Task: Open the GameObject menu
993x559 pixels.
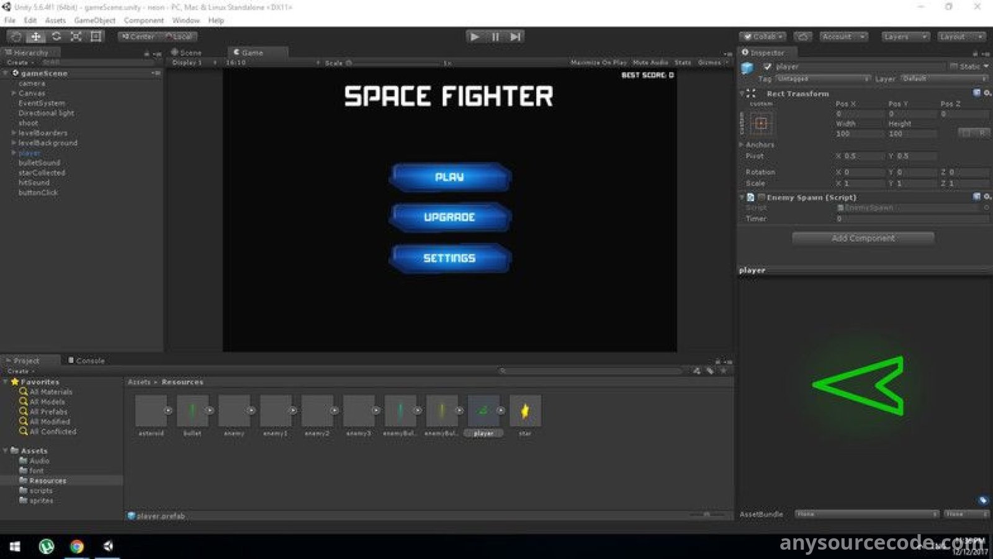Action: point(94,20)
